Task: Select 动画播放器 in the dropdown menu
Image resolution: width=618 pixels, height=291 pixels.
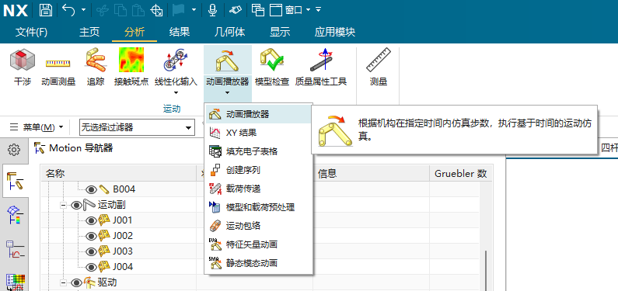Action: 259,114
